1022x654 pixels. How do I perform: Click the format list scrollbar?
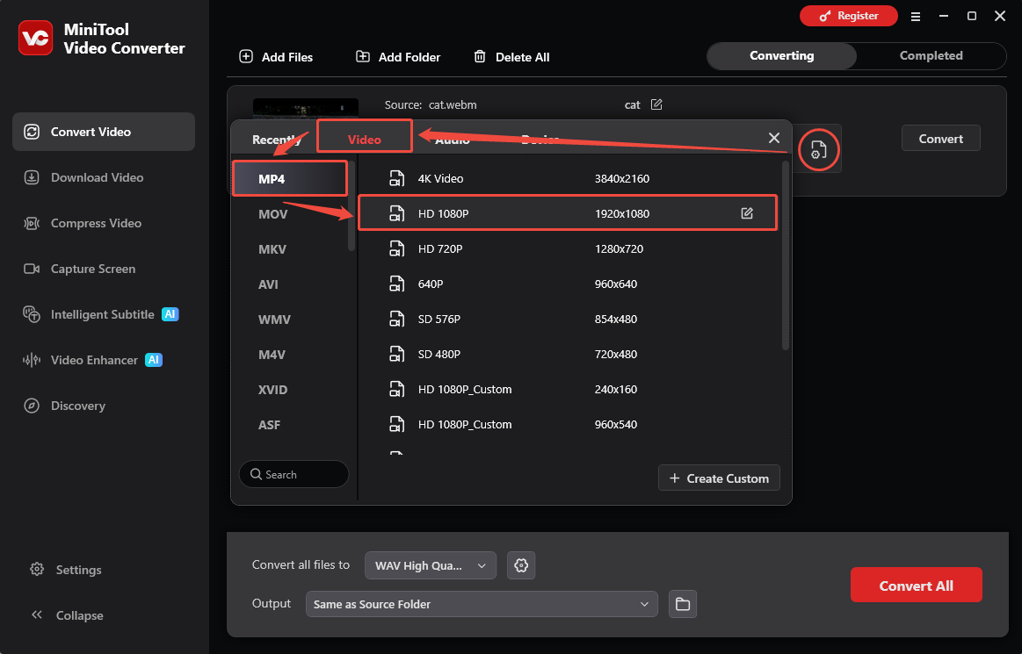tap(352, 205)
